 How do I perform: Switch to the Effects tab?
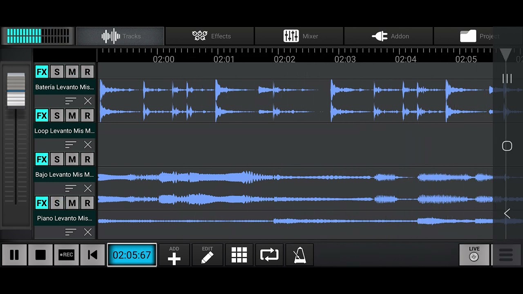click(x=210, y=36)
